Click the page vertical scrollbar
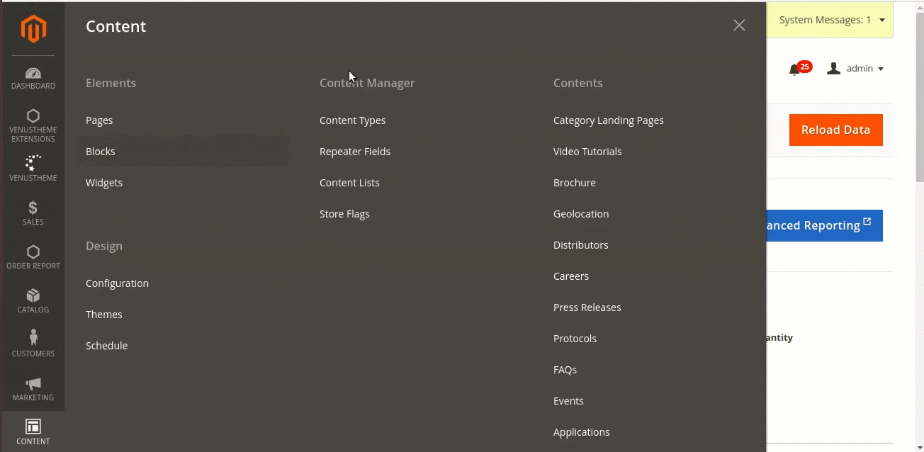This screenshot has height=452, width=924. point(919,227)
